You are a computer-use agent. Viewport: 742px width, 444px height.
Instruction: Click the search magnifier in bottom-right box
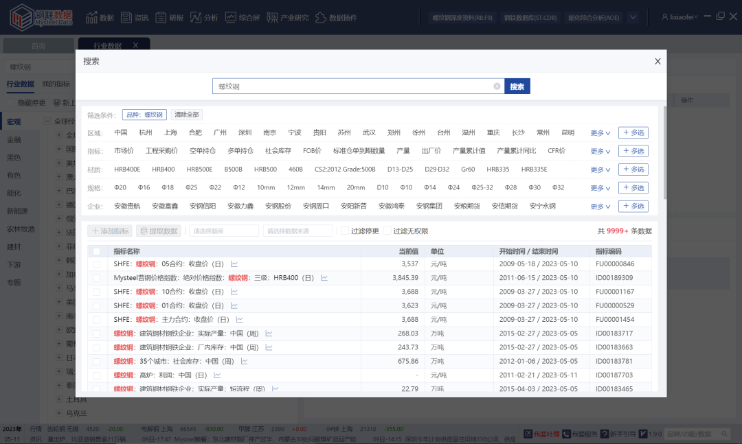[725, 434]
